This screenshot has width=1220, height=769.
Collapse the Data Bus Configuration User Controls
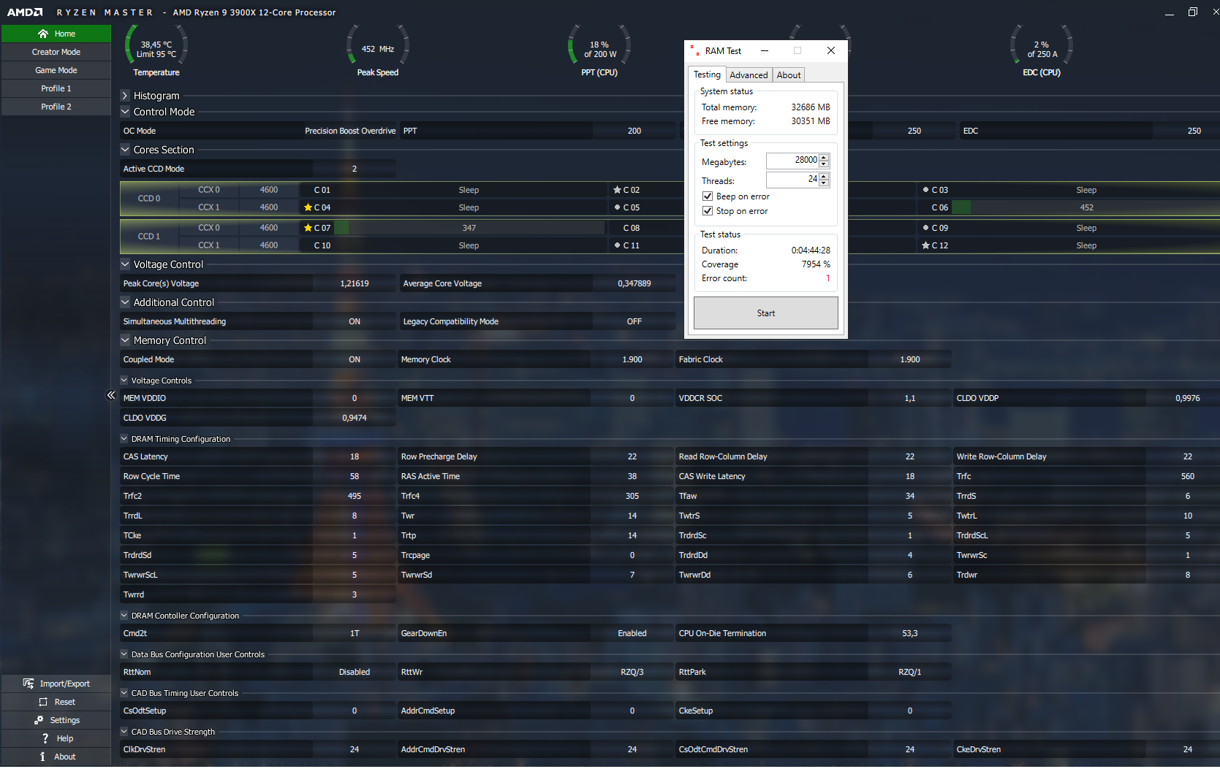tap(124, 654)
